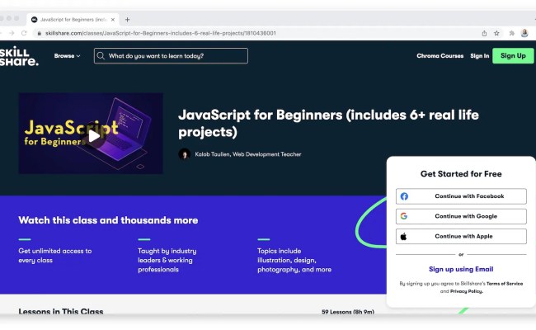Close the JavaScript for Beginners browser tab
Image resolution: width=536 pixels, height=330 pixels.
(113, 20)
